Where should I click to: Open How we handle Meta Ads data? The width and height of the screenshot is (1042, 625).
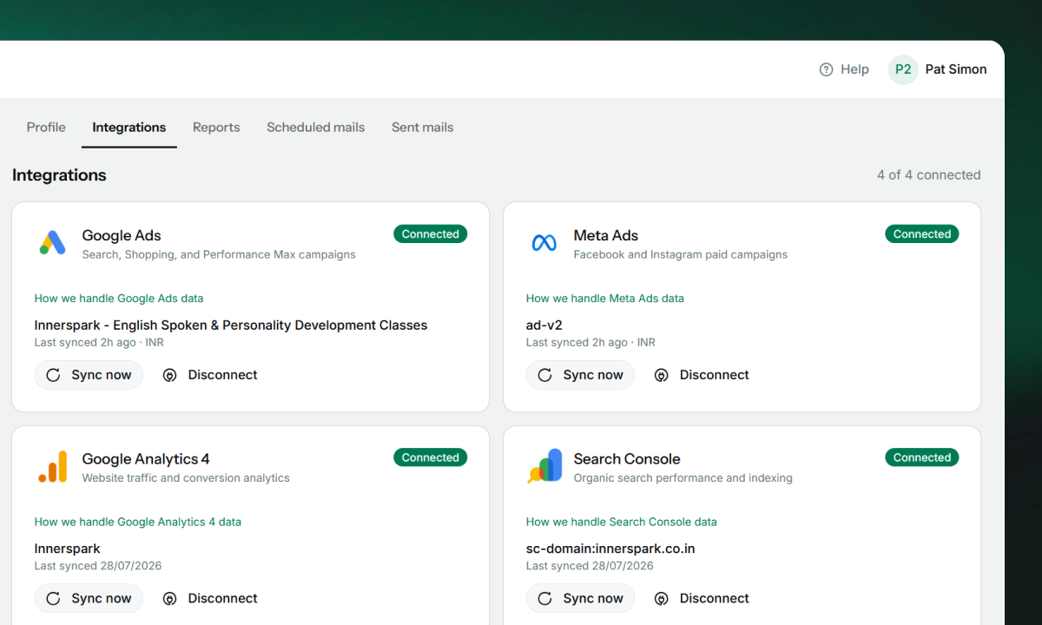pos(605,299)
